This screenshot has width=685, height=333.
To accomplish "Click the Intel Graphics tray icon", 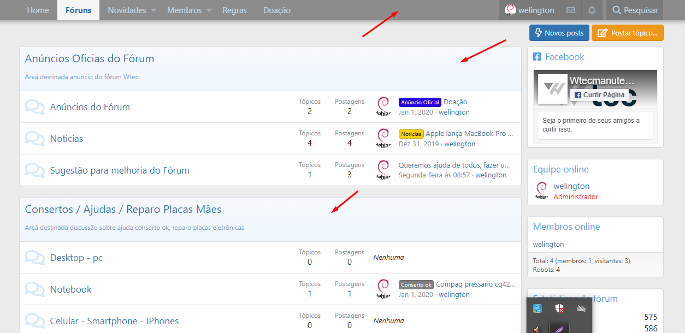I will click(538, 309).
